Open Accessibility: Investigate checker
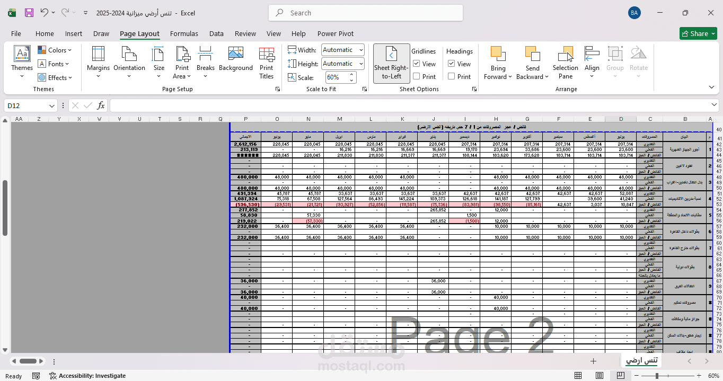Screen dimensions: 723x381 [87, 376]
